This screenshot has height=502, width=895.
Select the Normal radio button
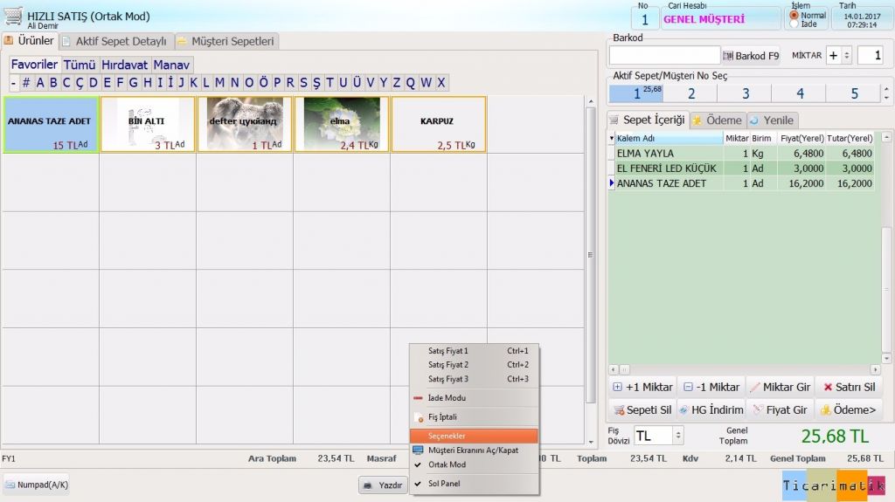[794, 15]
